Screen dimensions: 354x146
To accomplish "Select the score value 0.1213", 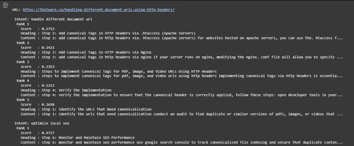I will [48, 85].
